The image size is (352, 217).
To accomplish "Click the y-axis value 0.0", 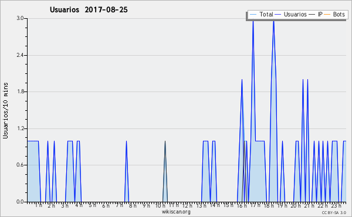I will [x=20, y=202].
